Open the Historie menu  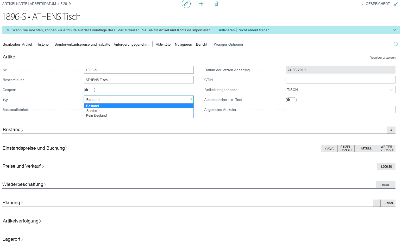pyautogui.click(x=42, y=44)
